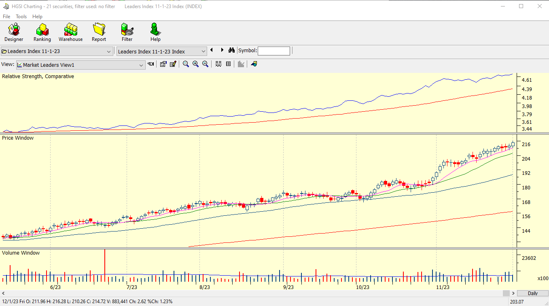Click the 11/23 date axis label
Screen dimensions: 549x306
pyautogui.click(x=443, y=287)
